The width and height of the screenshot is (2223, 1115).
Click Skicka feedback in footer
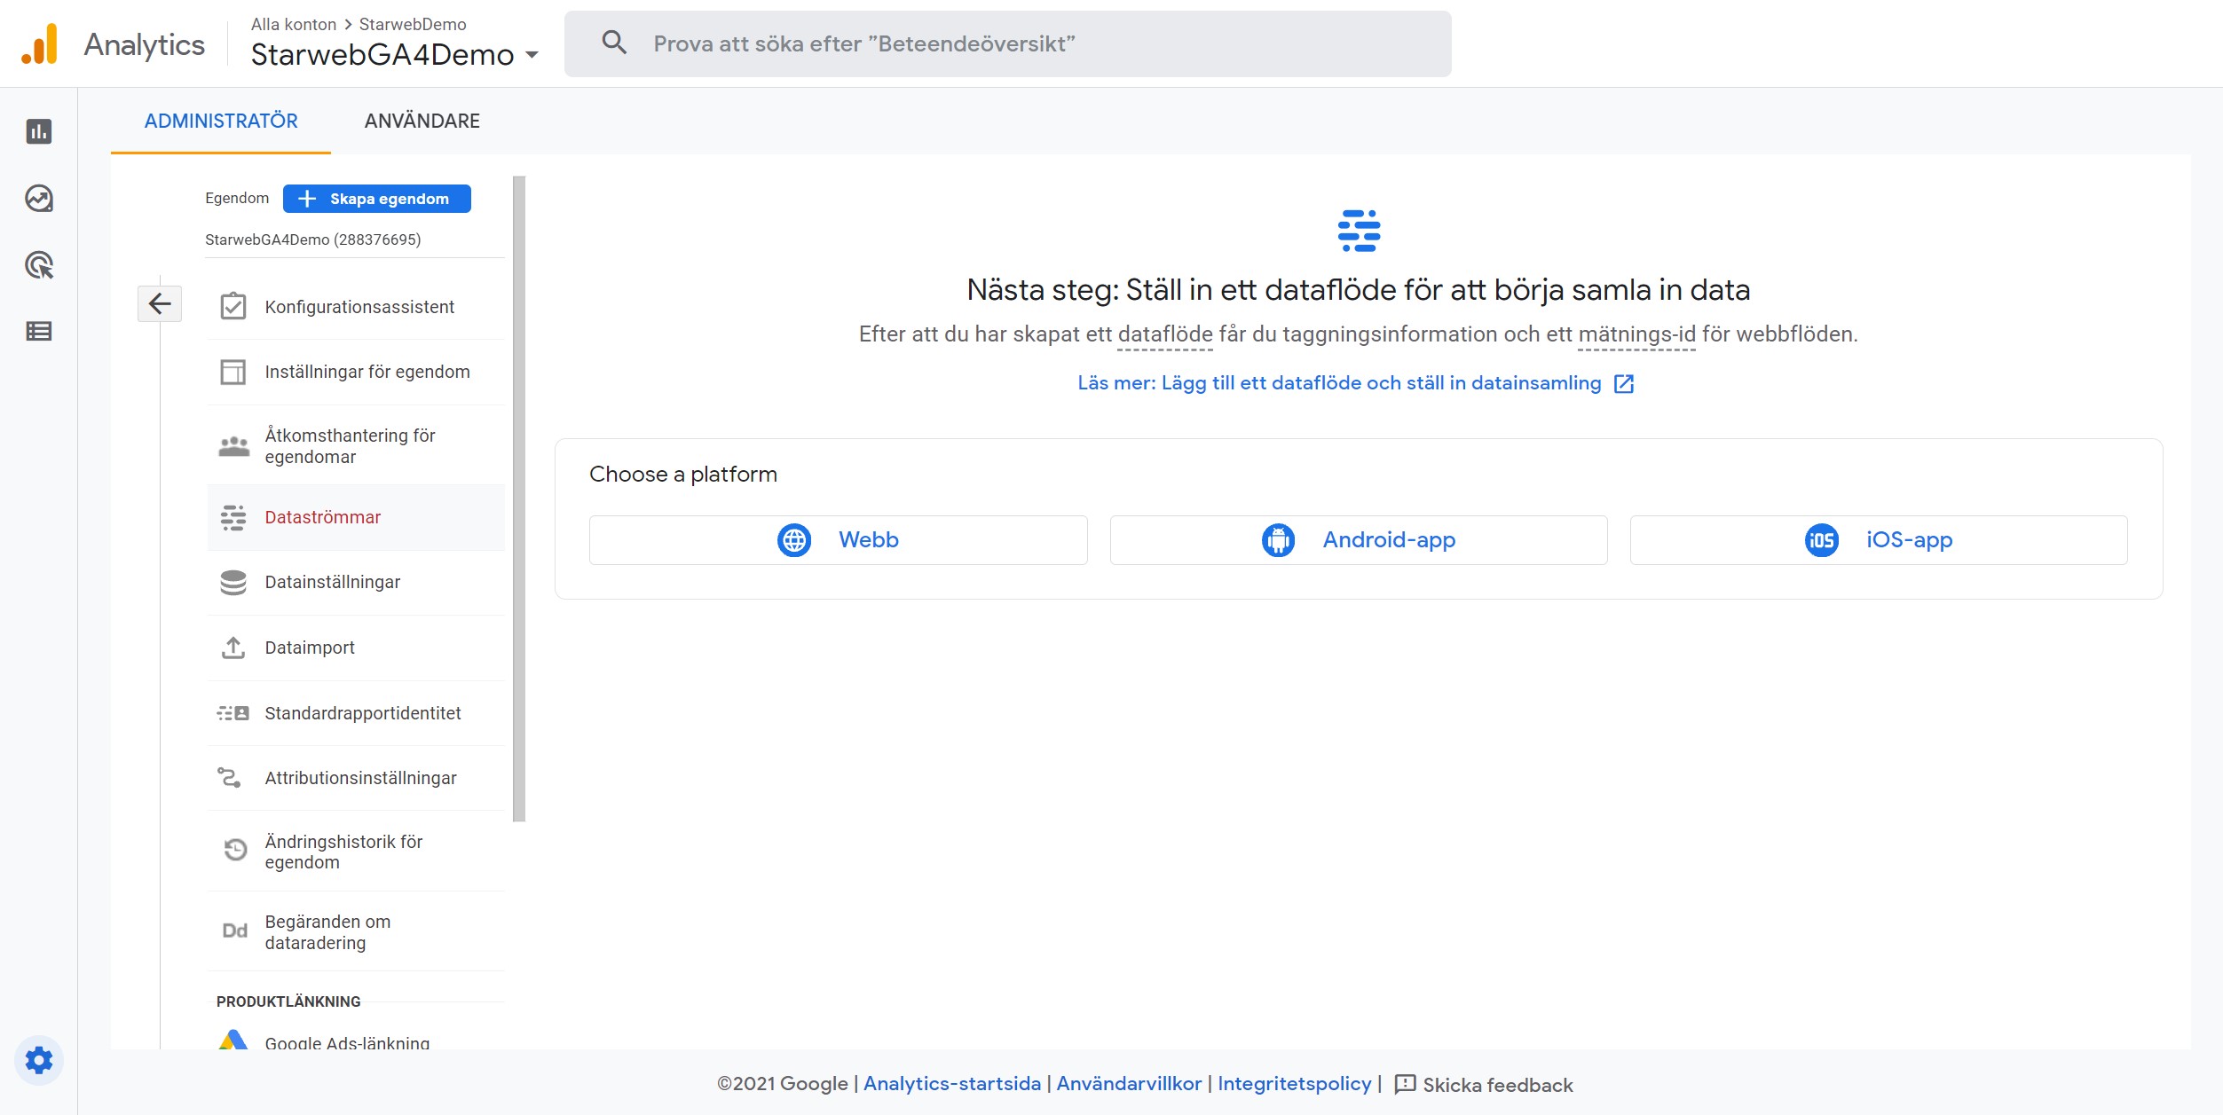click(1484, 1085)
